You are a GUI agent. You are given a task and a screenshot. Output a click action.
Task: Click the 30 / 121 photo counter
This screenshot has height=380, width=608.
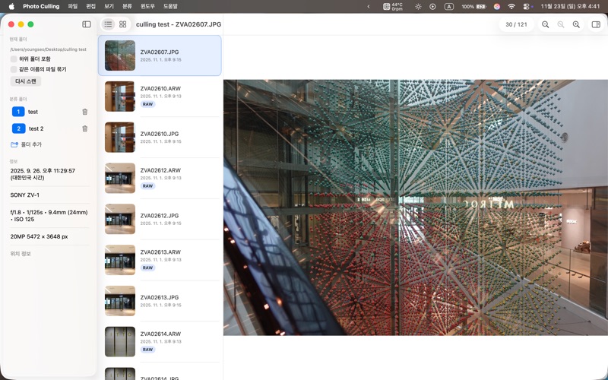[516, 24]
